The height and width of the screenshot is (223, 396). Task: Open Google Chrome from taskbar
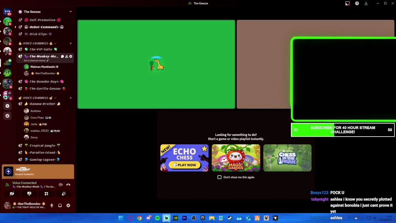[139, 218]
